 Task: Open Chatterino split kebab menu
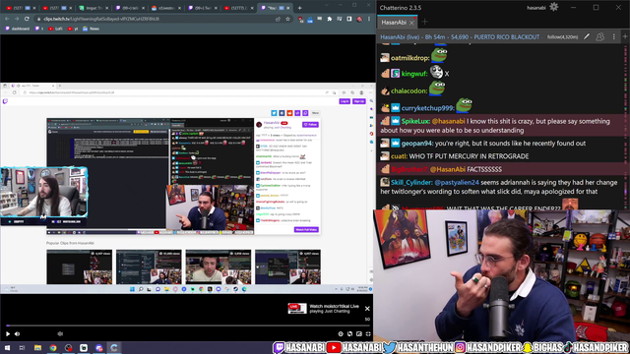(613, 37)
